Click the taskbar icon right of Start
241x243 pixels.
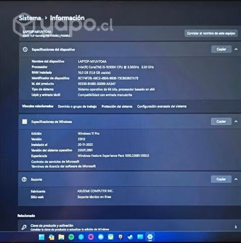[52, 237]
